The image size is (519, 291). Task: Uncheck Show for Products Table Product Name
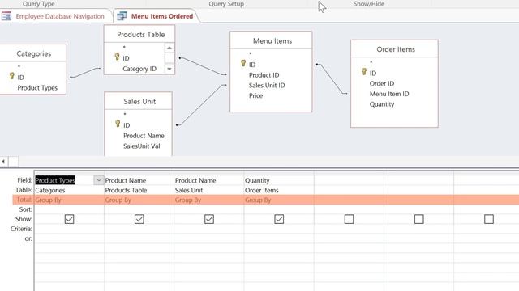tap(139, 219)
